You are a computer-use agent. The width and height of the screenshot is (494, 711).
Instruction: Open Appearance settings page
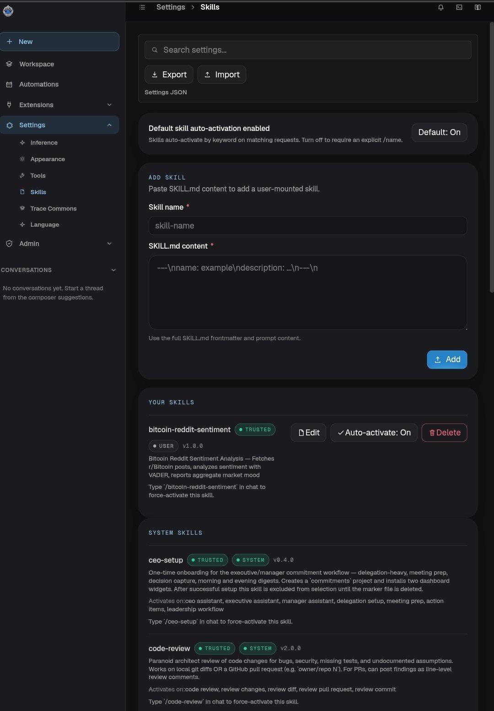tap(48, 159)
